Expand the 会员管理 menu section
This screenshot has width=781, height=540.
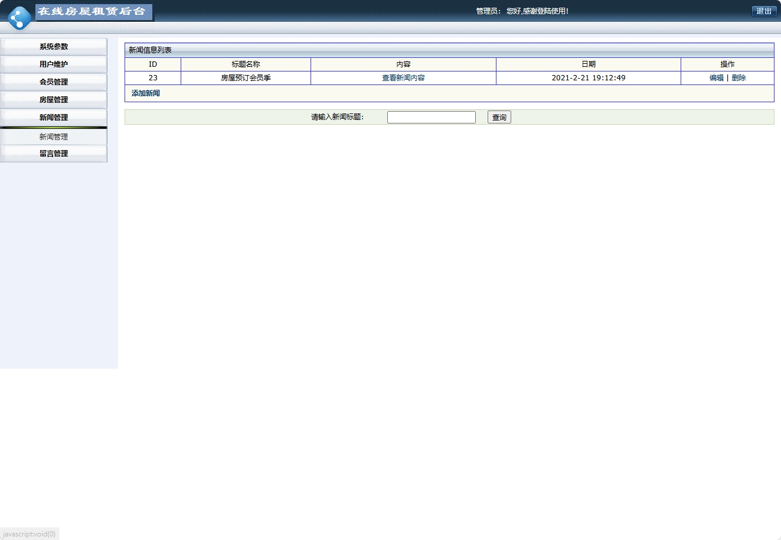(x=54, y=82)
